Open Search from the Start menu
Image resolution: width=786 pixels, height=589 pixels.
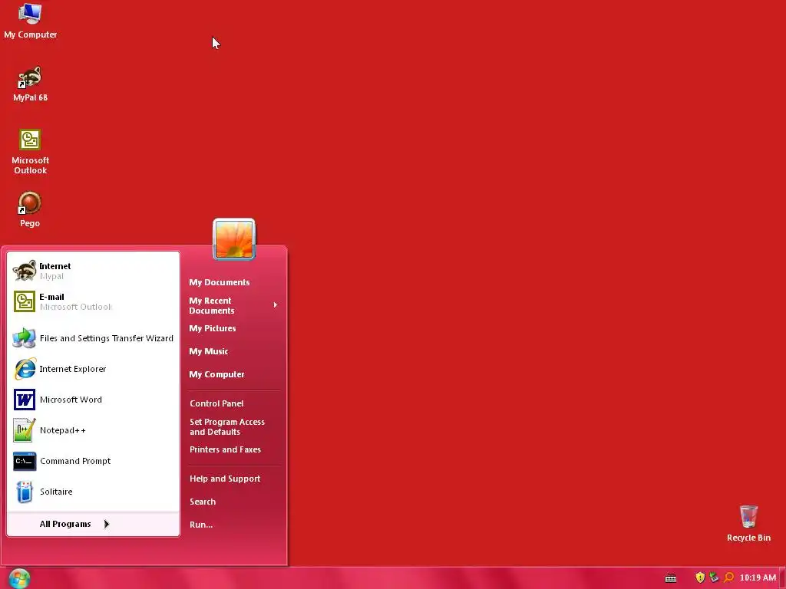[x=233, y=502]
